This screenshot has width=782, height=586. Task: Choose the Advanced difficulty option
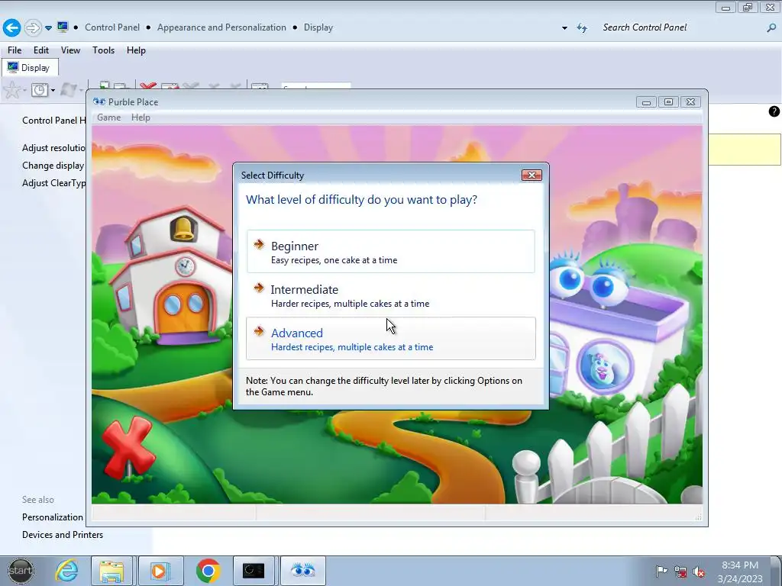point(390,339)
